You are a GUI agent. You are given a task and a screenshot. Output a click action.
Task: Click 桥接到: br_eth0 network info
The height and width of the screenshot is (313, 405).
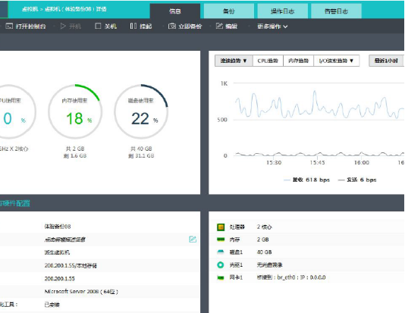tap(291, 277)
